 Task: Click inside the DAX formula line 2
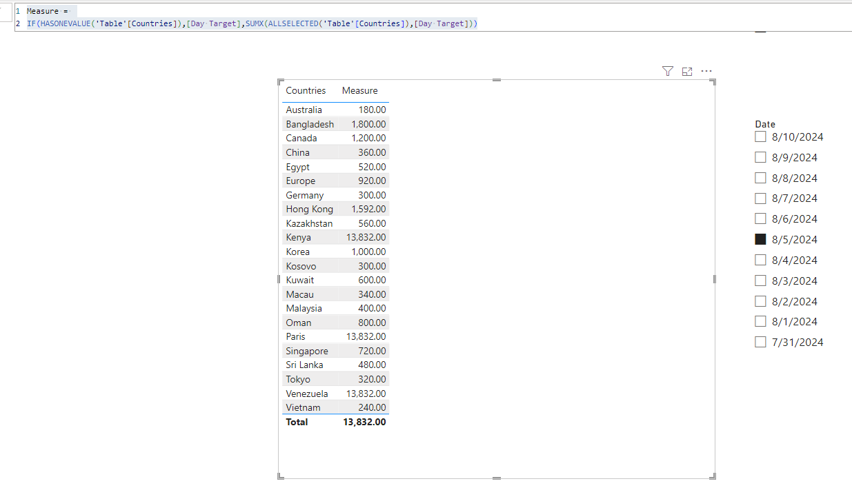[252, 23]
